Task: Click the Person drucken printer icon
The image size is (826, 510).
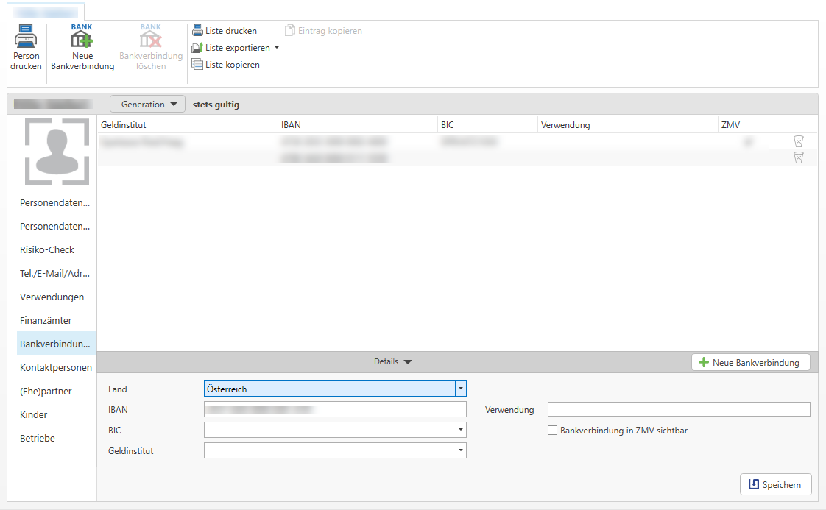Action: pyautogui.click(x=26, y=37)
